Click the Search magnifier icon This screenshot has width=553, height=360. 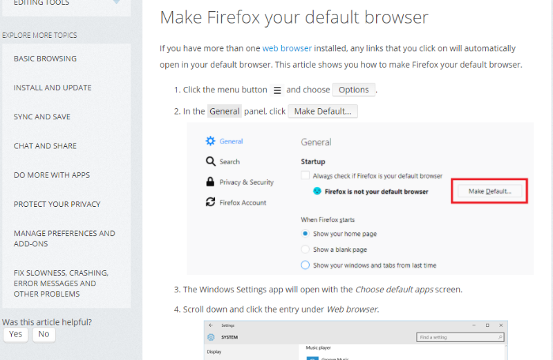[x=211, y=161]
